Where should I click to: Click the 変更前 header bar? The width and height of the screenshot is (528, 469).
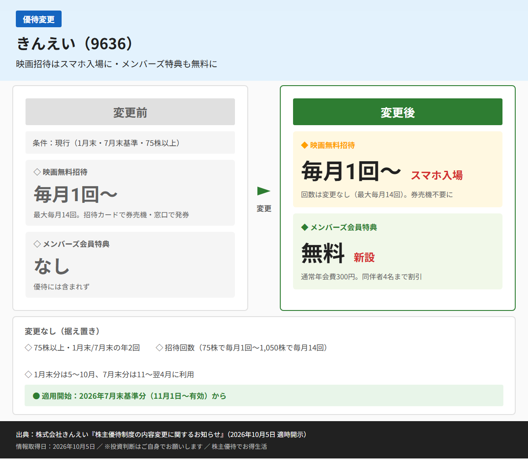130,112
